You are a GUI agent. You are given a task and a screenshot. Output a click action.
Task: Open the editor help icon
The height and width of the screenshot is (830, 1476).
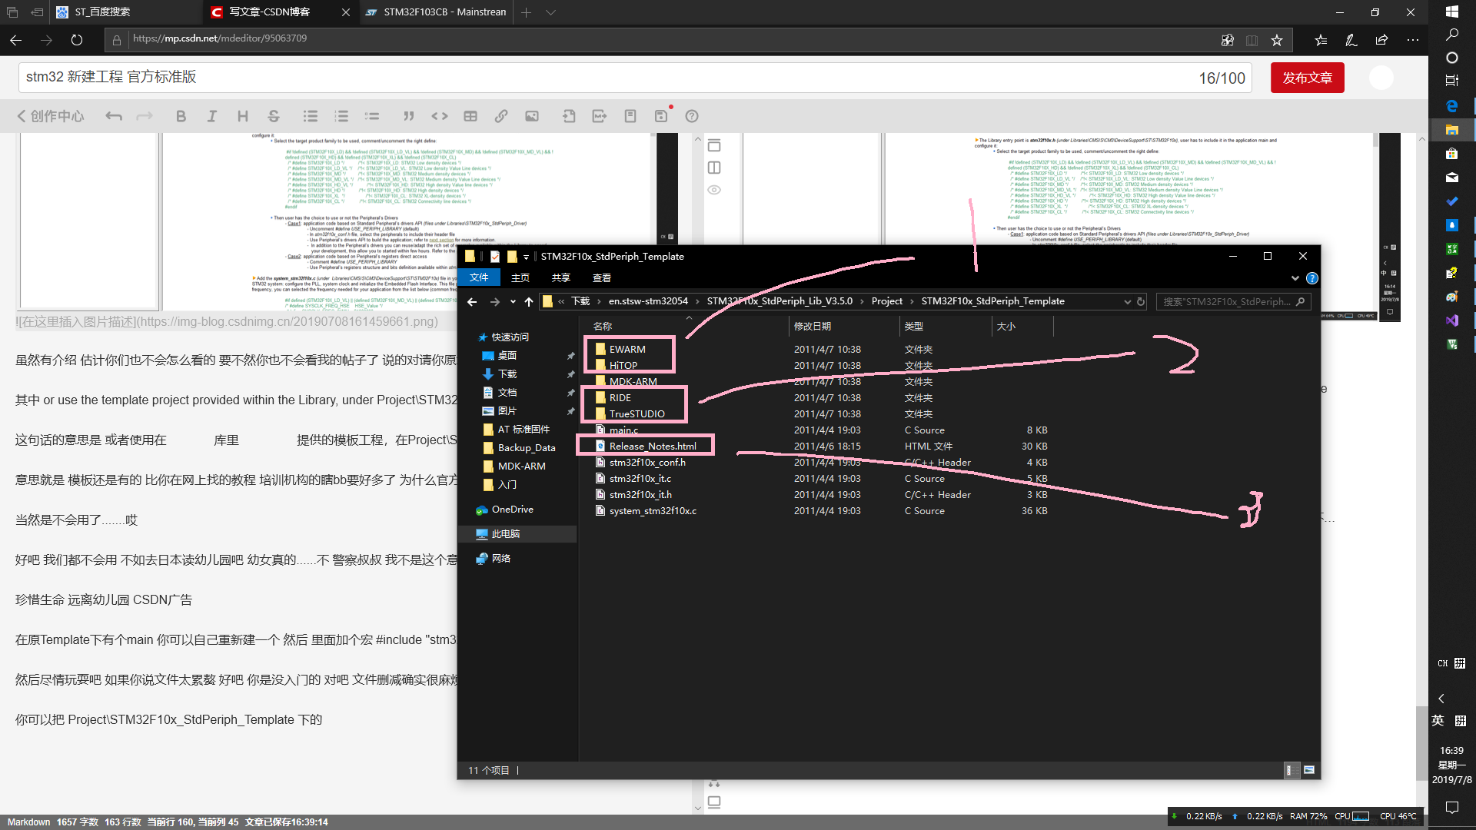(692, 116)
